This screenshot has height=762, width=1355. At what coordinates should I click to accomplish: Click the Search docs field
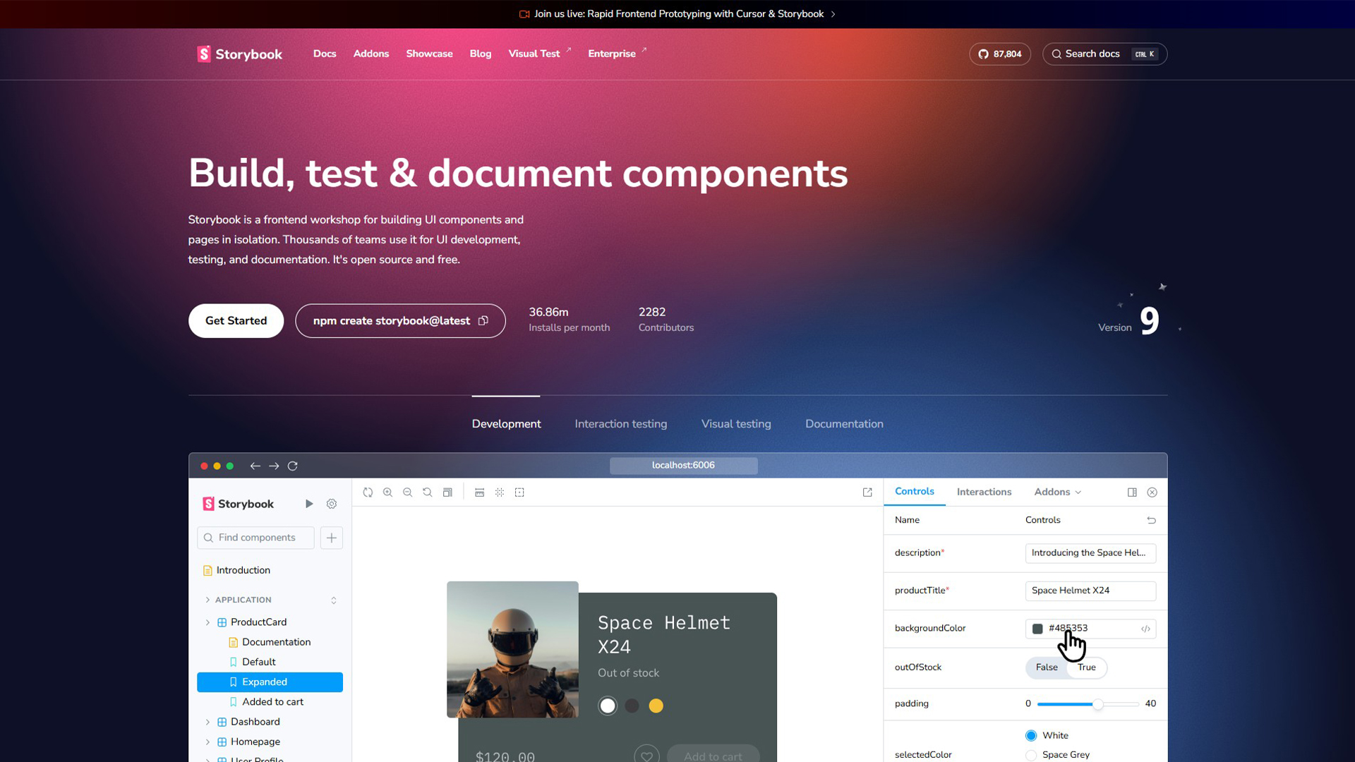(x=1104, y=54)
